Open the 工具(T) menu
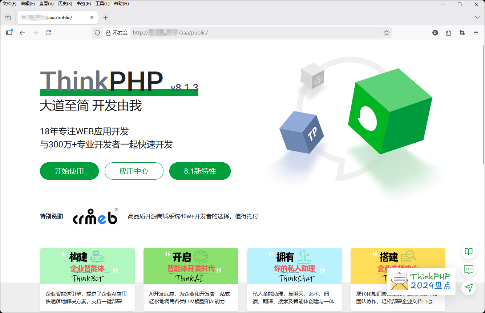This screenshot has height=313, width=485. pos(102,4)
